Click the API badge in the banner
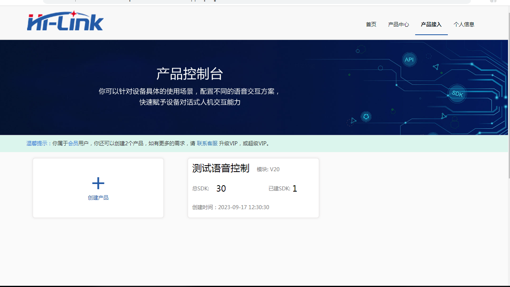The image size is (510, 287). (409, 59)
